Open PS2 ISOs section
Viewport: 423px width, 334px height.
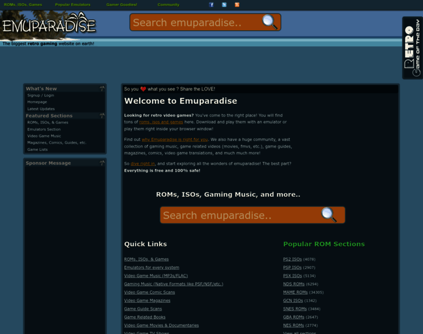292,259
